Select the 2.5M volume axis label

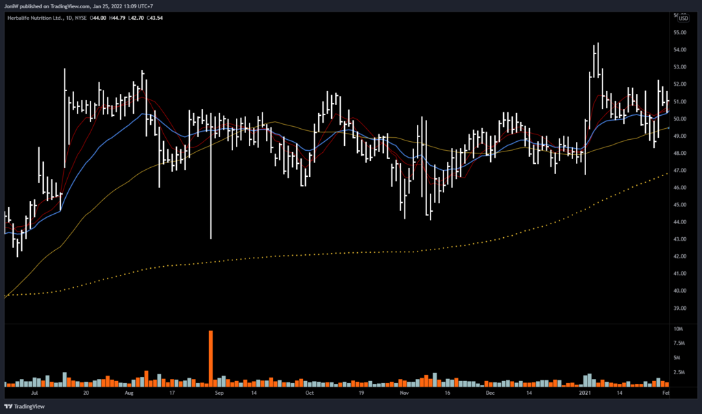(x=679, y=373)
